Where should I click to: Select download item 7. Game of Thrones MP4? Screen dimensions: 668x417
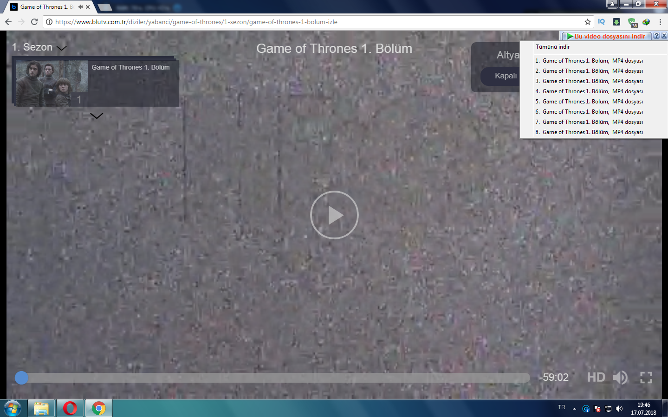[x=589, y=122]
